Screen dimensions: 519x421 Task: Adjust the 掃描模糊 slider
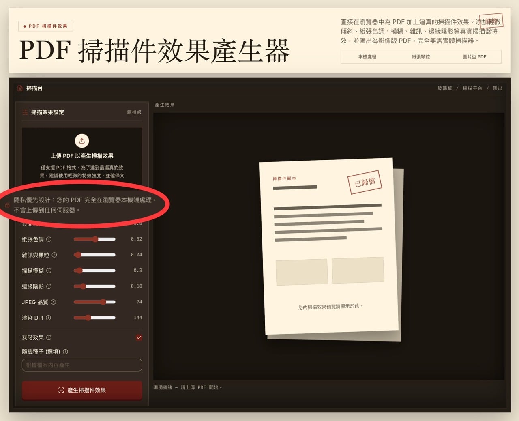[94, 271]
